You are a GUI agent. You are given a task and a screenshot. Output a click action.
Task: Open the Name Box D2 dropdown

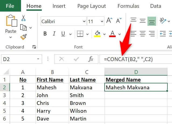pos(38,59)
